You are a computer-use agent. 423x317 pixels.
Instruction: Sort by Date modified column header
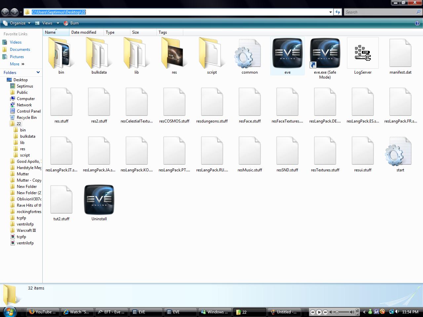87,32
